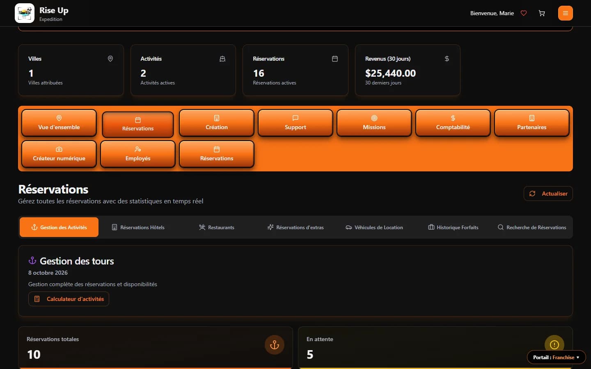Open the Missions section

pos(374,123)
